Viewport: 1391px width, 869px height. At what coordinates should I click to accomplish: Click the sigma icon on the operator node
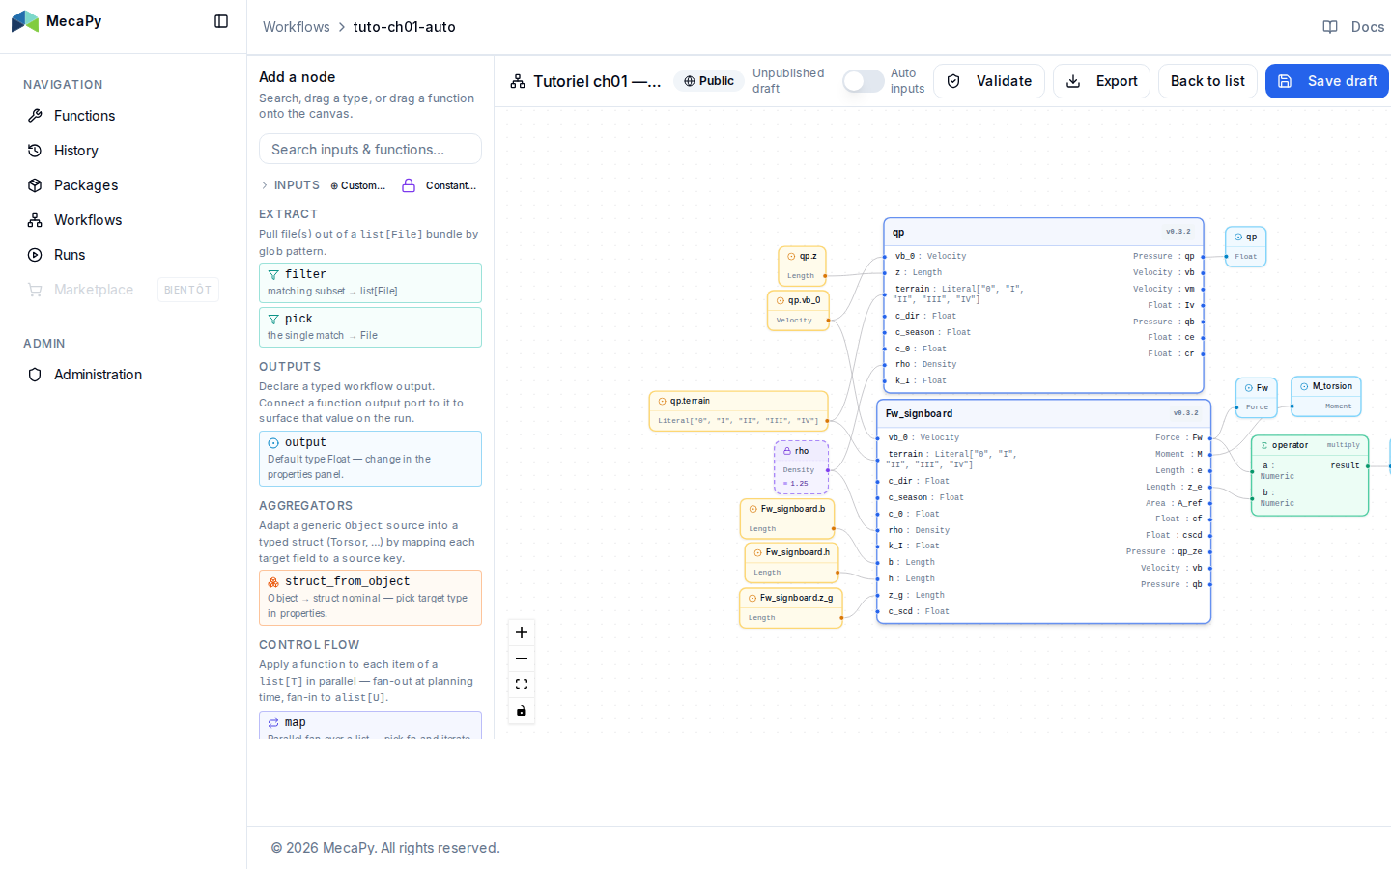pos(1264,445)
